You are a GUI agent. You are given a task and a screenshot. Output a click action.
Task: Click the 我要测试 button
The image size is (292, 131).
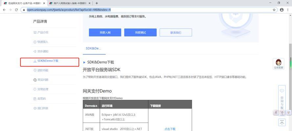140,32
